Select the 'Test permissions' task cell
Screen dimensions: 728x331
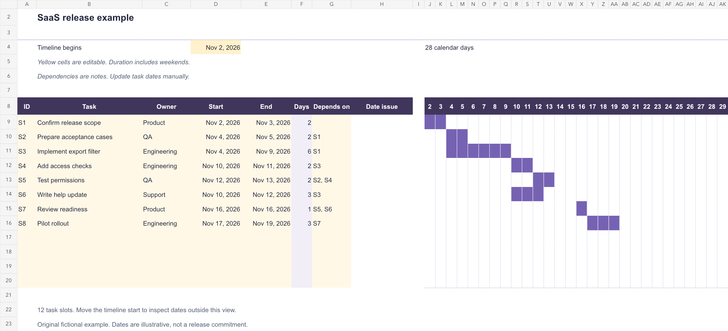pyautogui.click(x=89, y=180)
